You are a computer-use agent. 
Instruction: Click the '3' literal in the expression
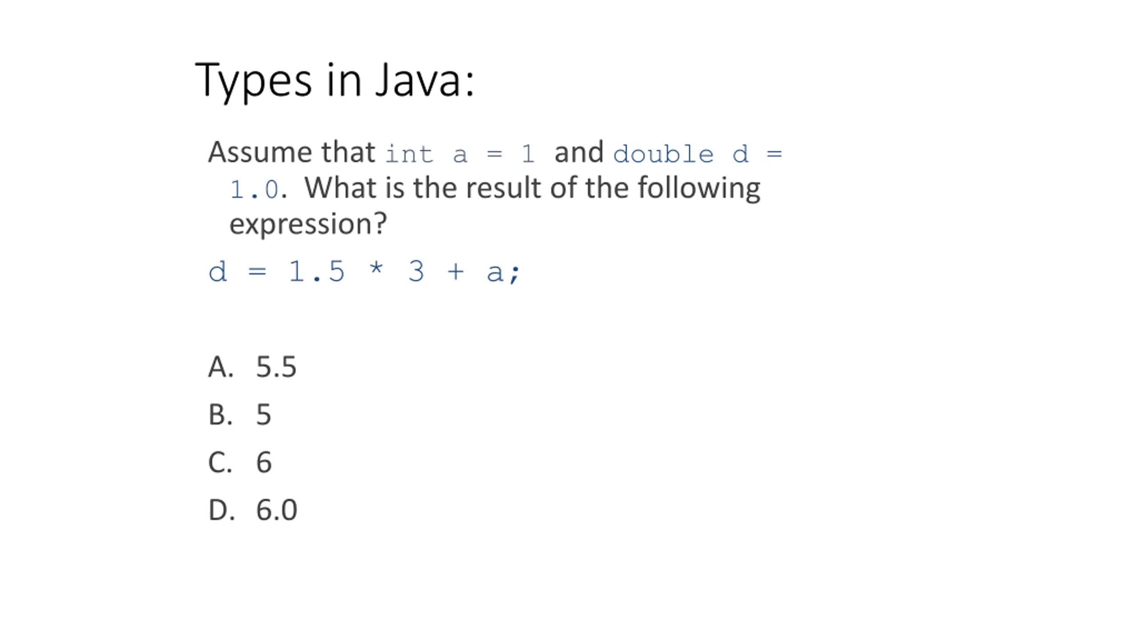pyautogui.click(x=416, y=271)
